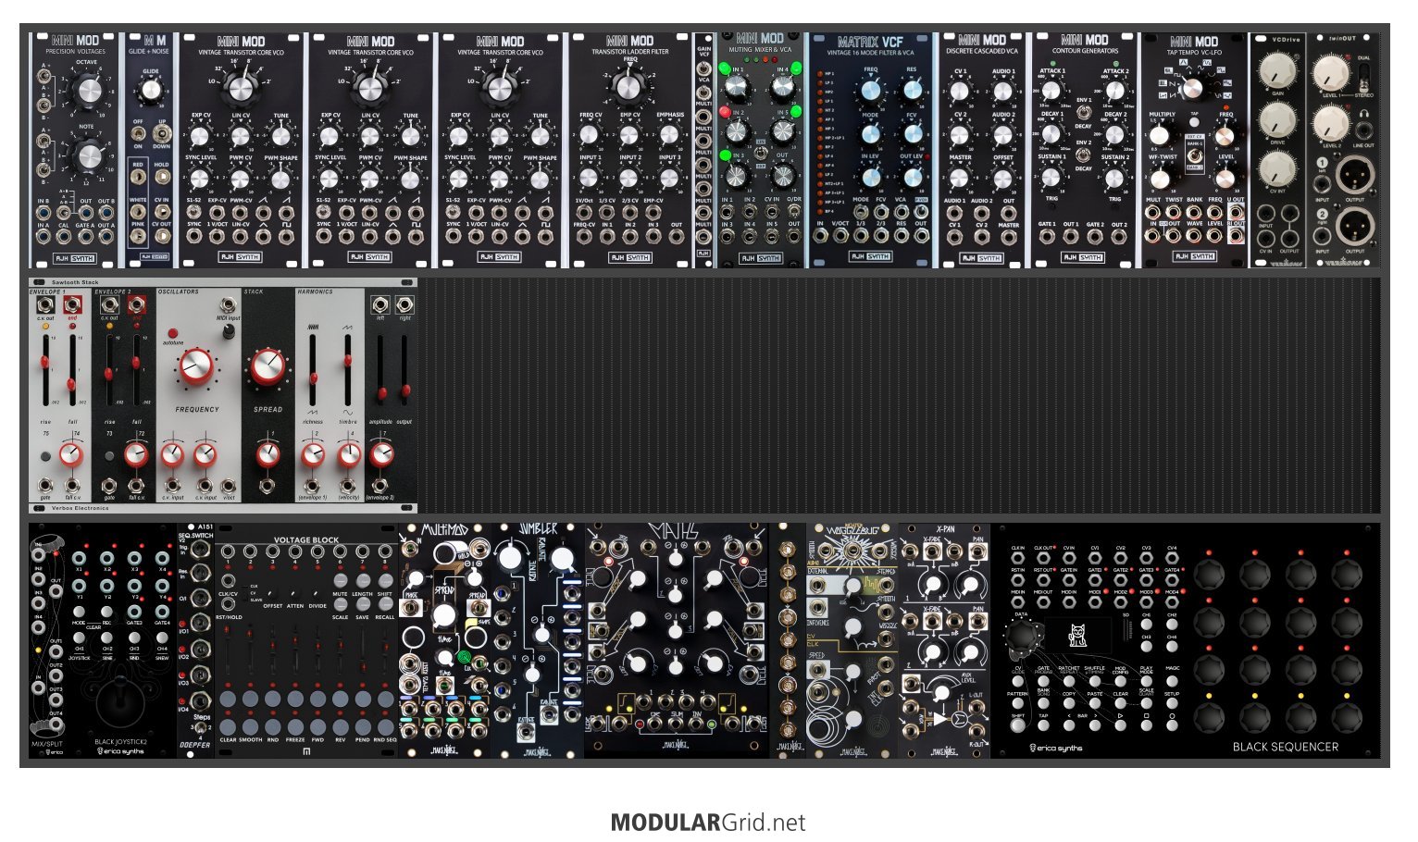Flip the O/DR switch on Muting Mixer
The height and width of the screenshot is (842, 1418).
794,212
